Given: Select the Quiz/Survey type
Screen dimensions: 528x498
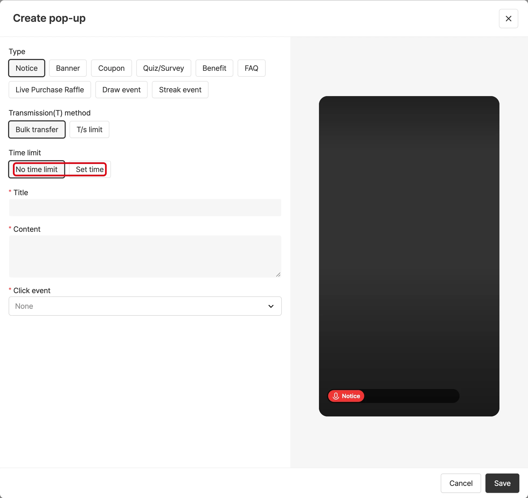Looking at the screenshot, I should coord(164,68).
